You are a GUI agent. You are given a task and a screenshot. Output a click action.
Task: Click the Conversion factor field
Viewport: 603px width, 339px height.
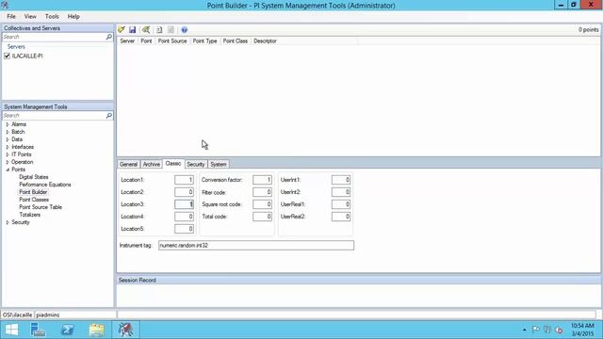262,180
